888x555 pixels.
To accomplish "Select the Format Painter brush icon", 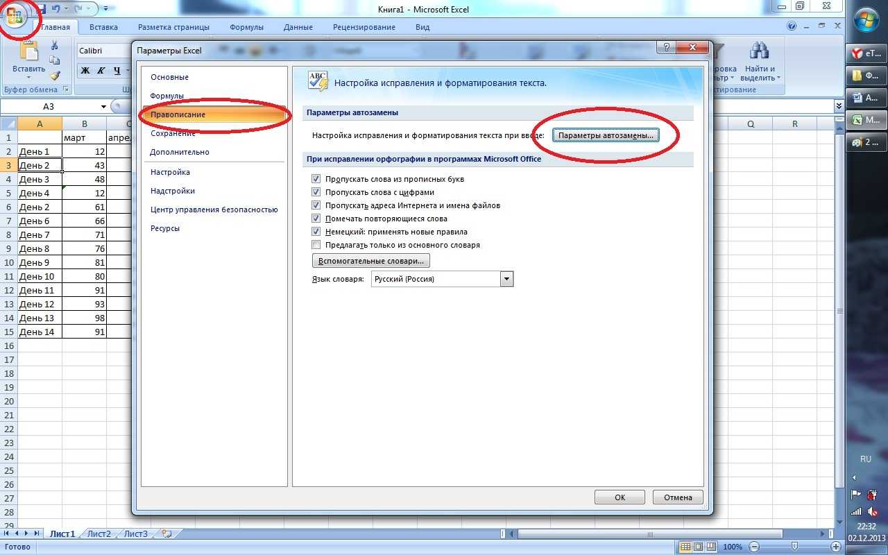I will 54,76.
